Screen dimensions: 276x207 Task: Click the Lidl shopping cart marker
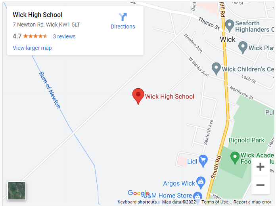[x=203, y=161]
